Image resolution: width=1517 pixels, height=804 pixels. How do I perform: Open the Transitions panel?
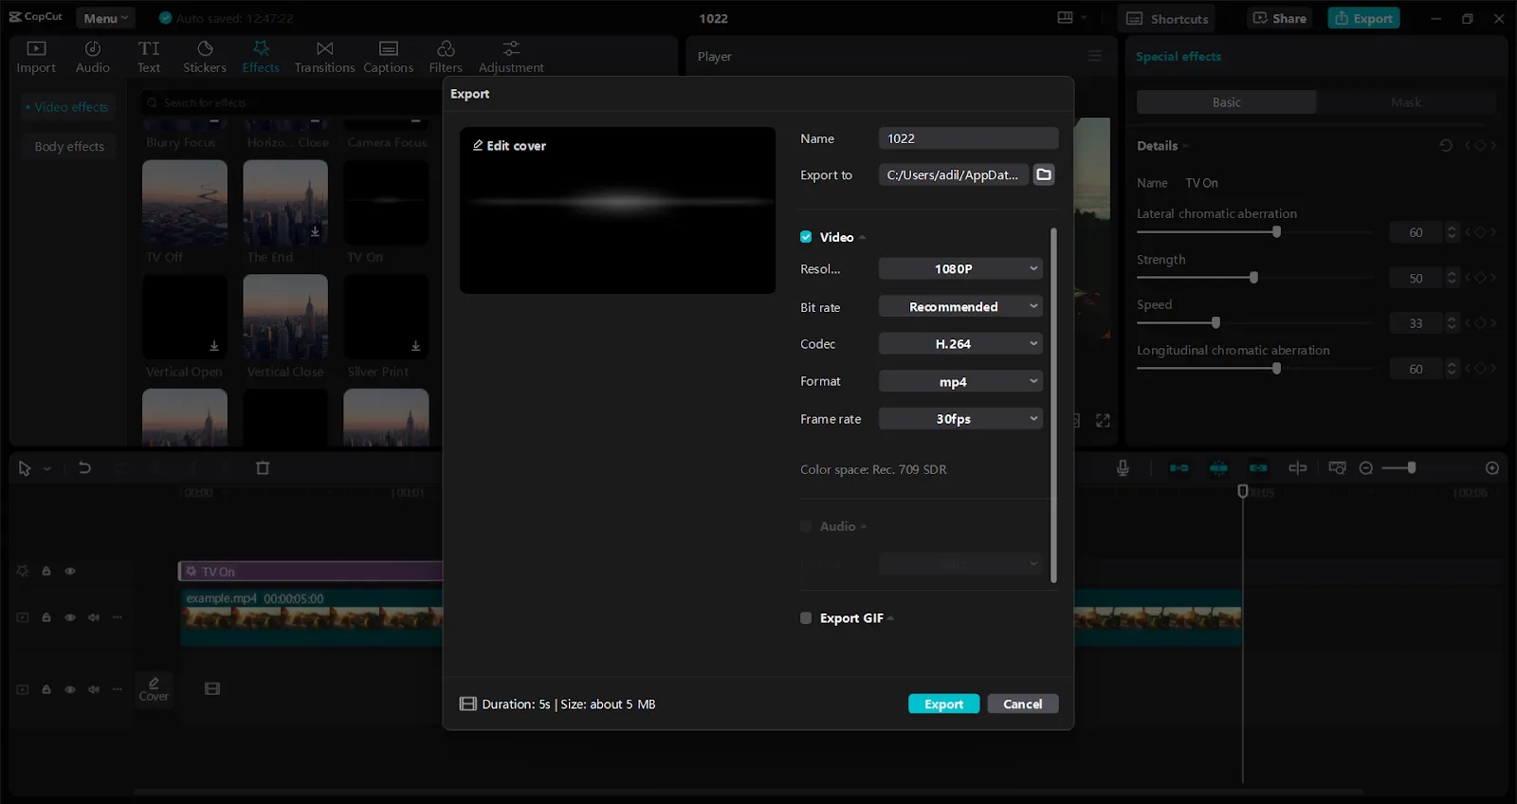pyautogui.click(x=324, y=57)
